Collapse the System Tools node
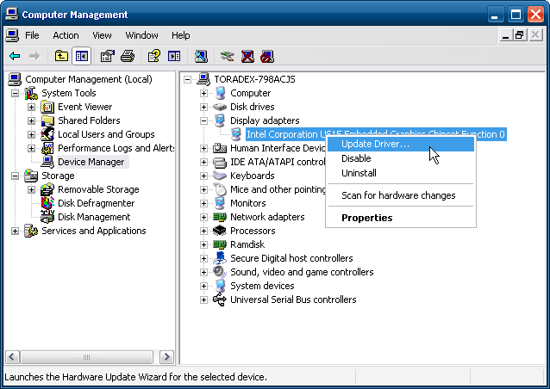Viewport: 550px width, 389px height. click(x=15, y=93)
